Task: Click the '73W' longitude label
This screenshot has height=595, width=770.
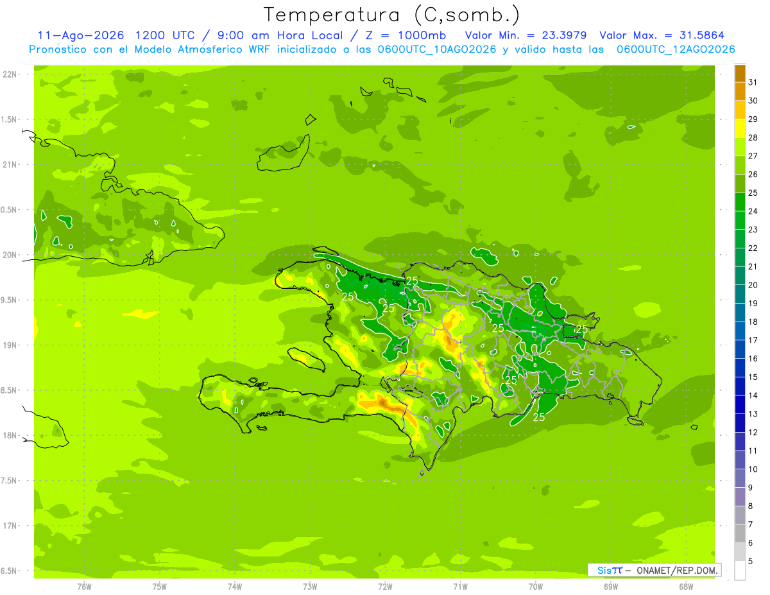Action: click(310, 587)
